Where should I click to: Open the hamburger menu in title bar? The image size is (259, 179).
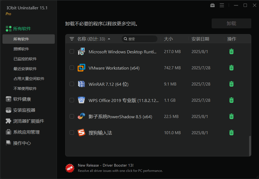222,5
